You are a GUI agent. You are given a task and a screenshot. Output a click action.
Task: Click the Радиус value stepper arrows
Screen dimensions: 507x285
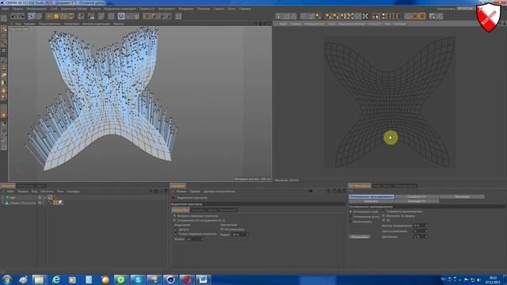click(248, 234)
